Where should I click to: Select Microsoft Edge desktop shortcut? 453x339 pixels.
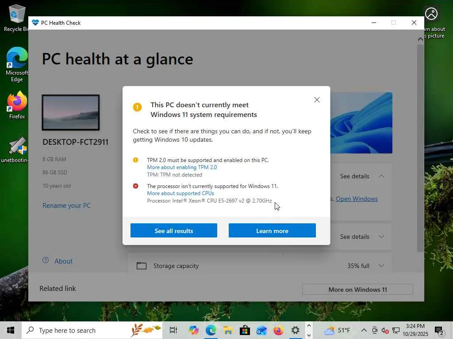coord(17,64)
